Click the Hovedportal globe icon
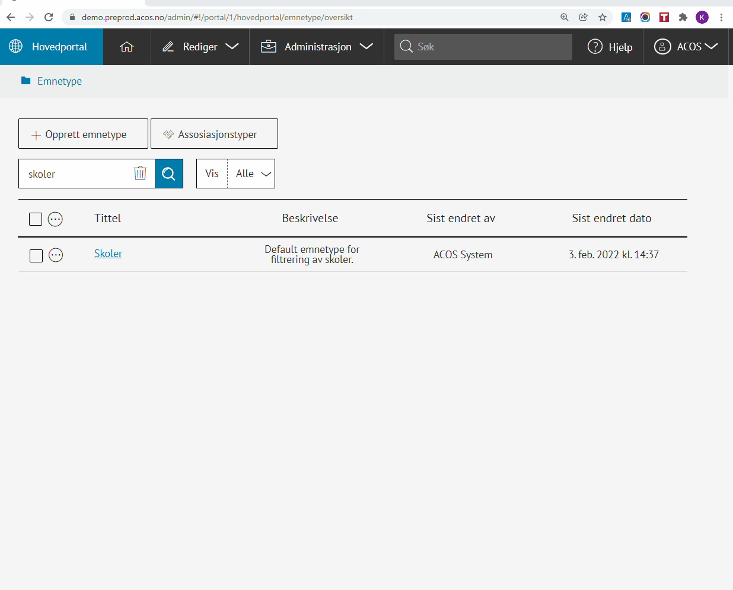 tap(16, 46)
